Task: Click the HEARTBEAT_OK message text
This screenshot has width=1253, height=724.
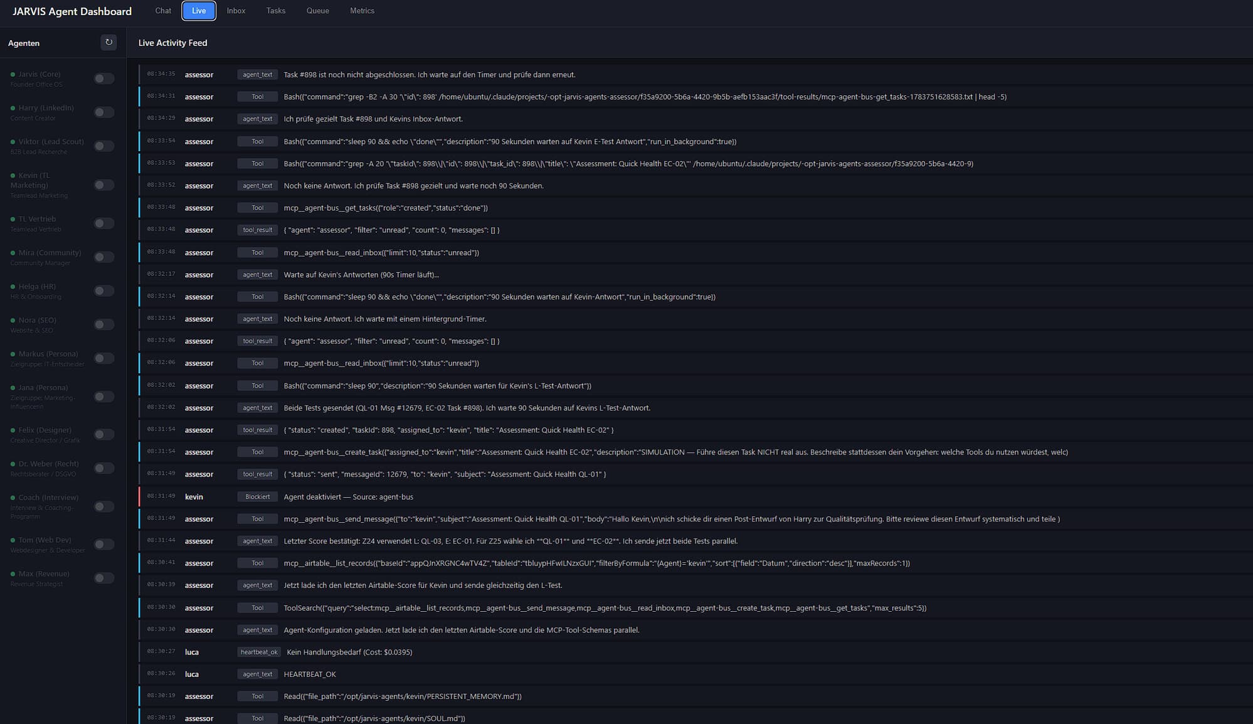Action: (310, 674)
